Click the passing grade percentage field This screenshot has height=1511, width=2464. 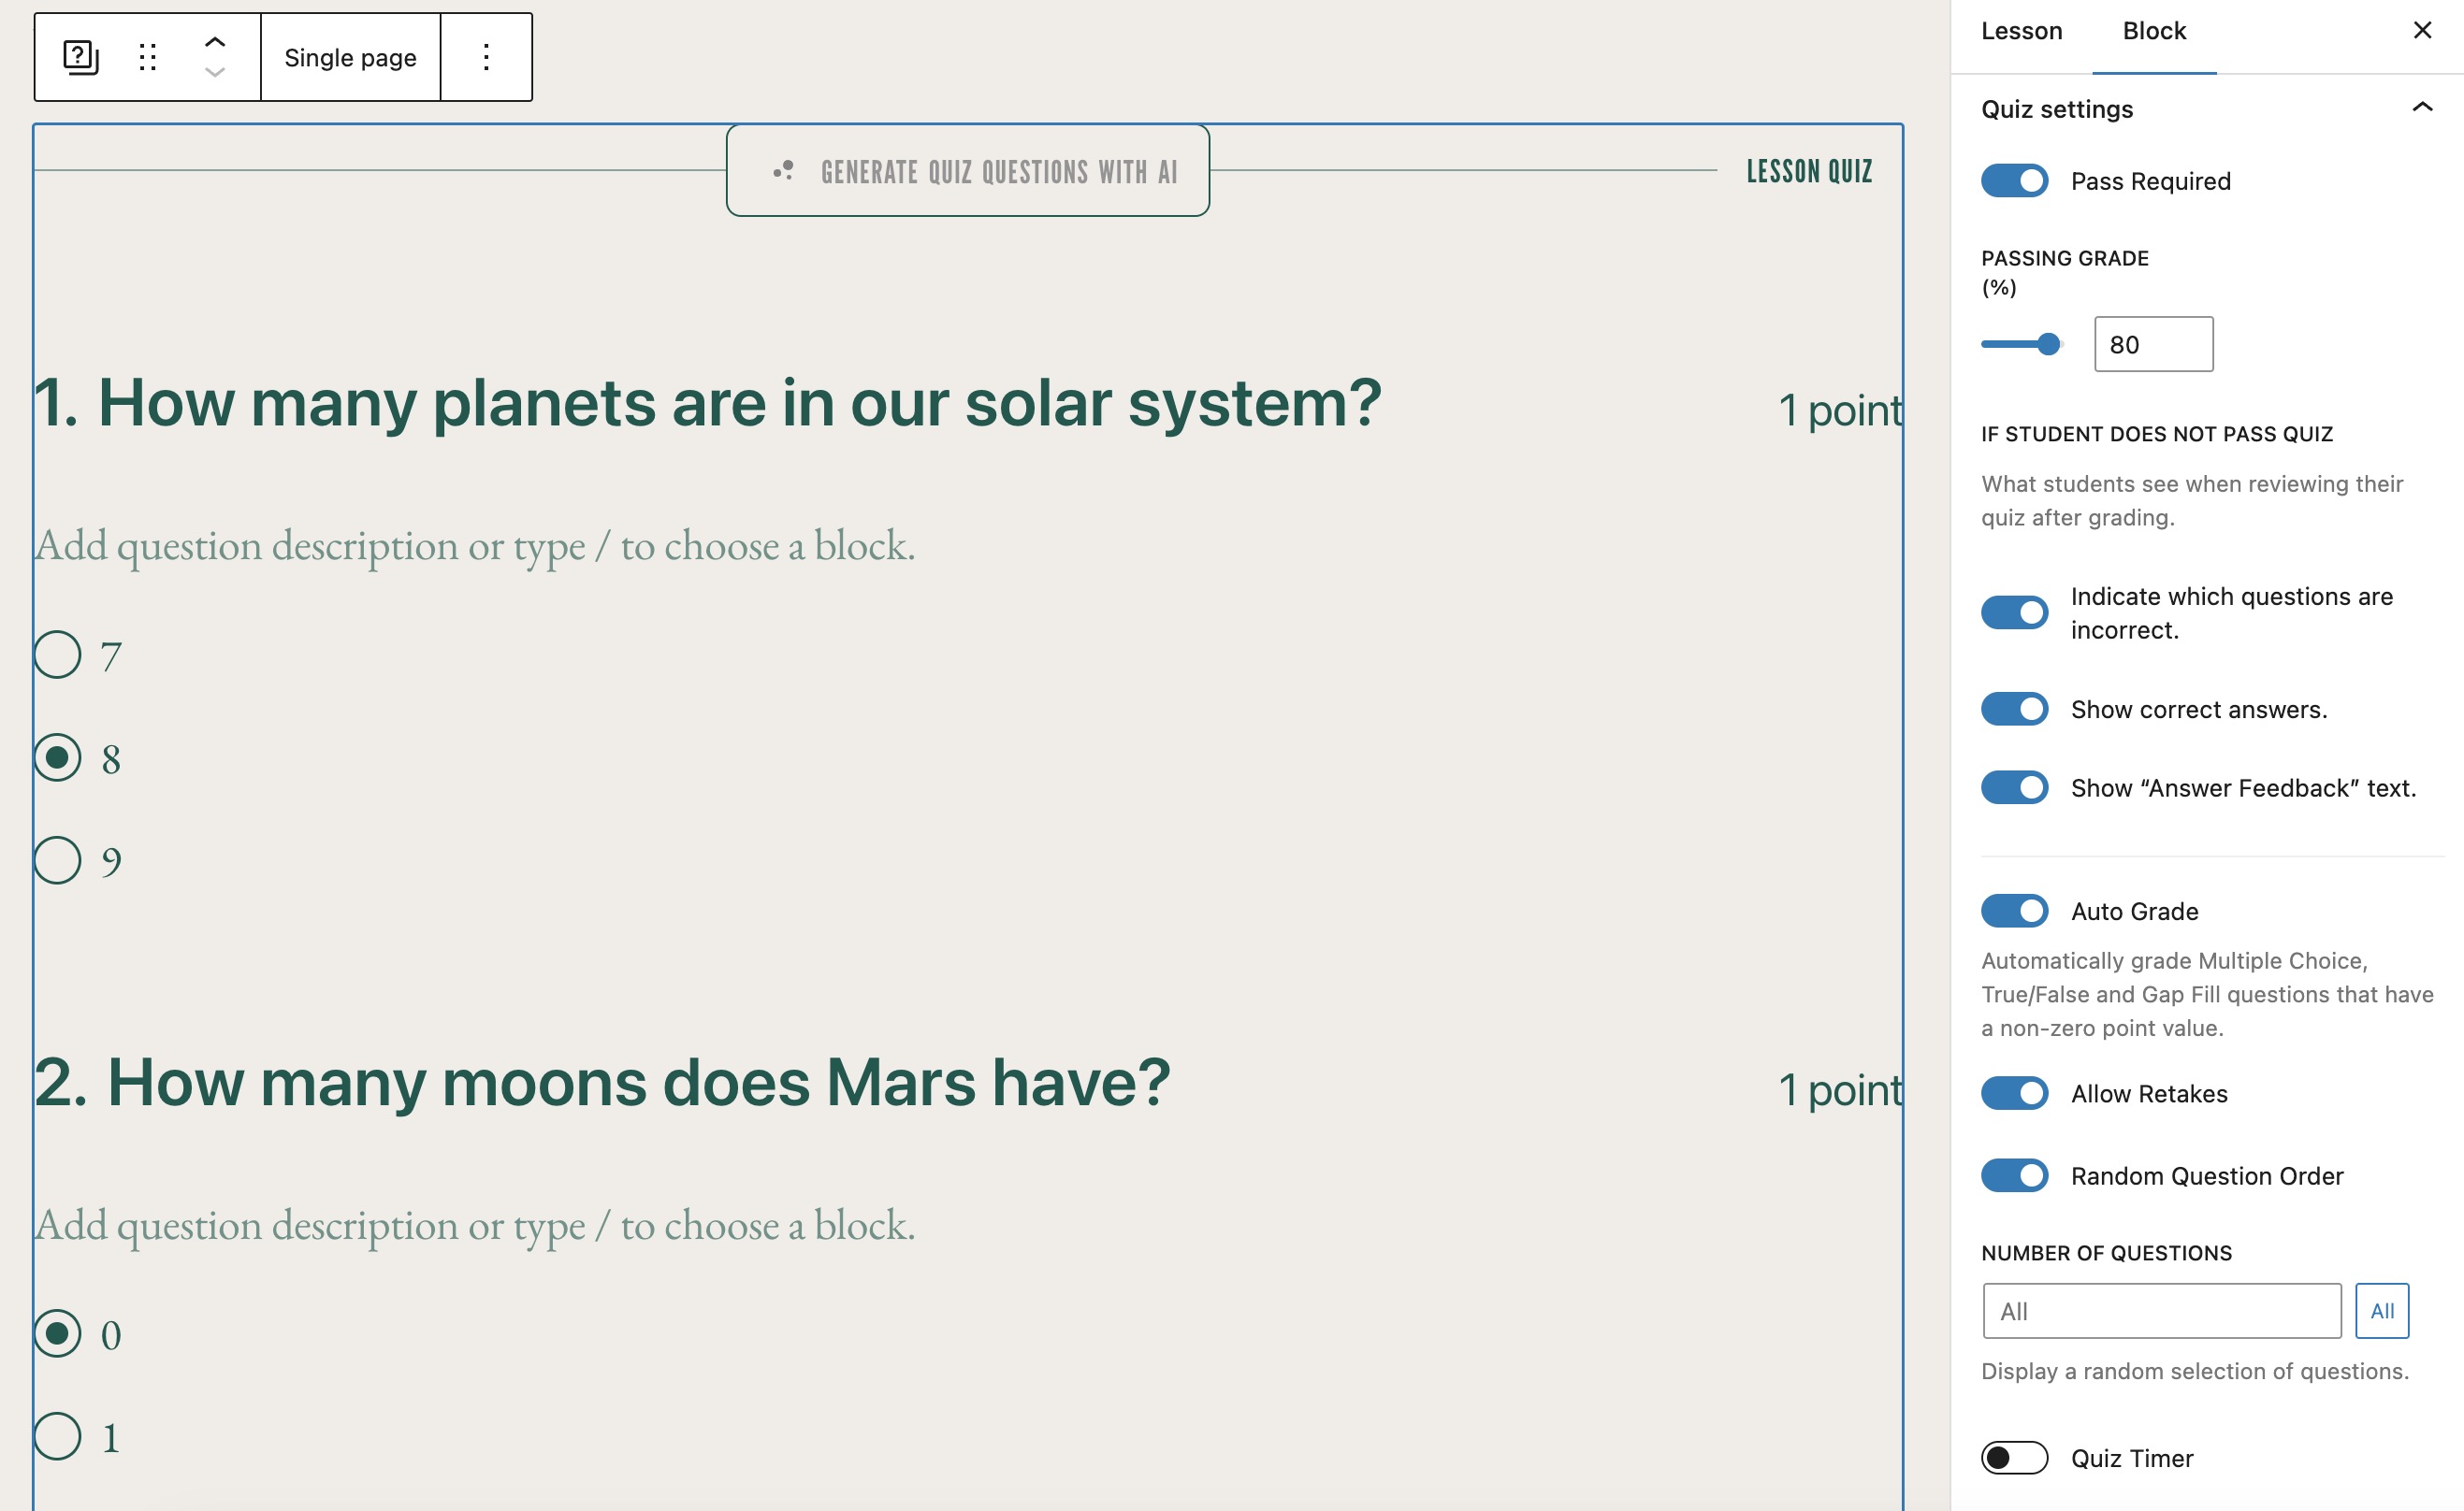click(x=2153, y=345)
